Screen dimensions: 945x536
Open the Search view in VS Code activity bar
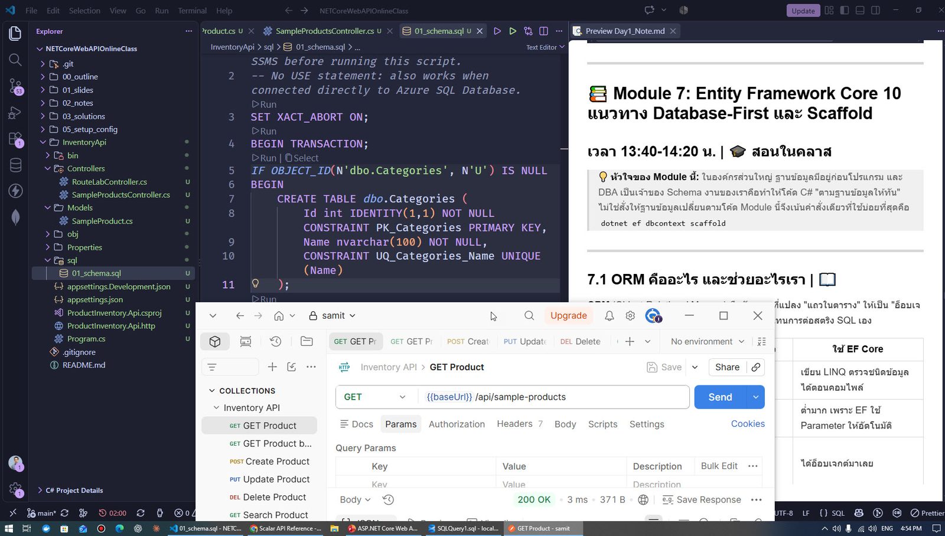15,60
